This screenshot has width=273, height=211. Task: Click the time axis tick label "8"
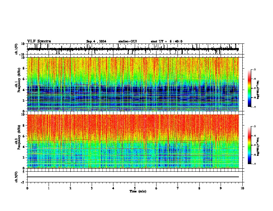click(199, 188)
